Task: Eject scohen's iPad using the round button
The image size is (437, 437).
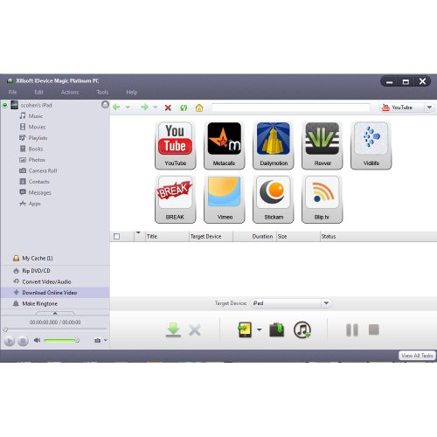Action: click(x=105, y=104)
